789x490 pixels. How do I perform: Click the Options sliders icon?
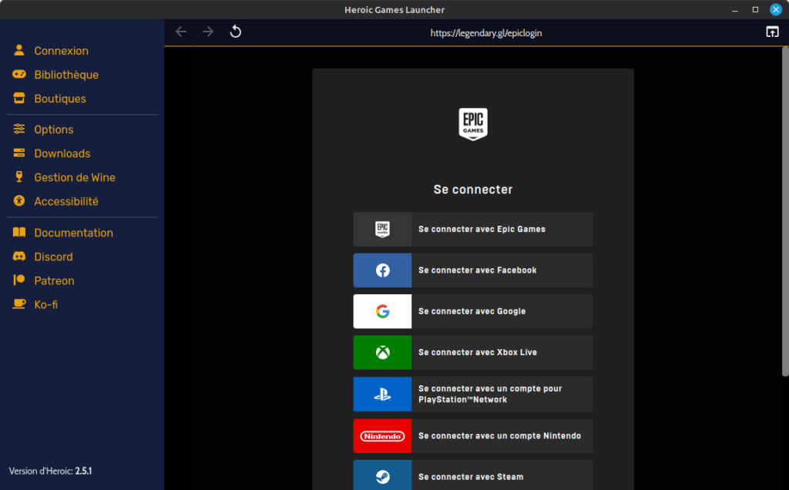point(19,129)
